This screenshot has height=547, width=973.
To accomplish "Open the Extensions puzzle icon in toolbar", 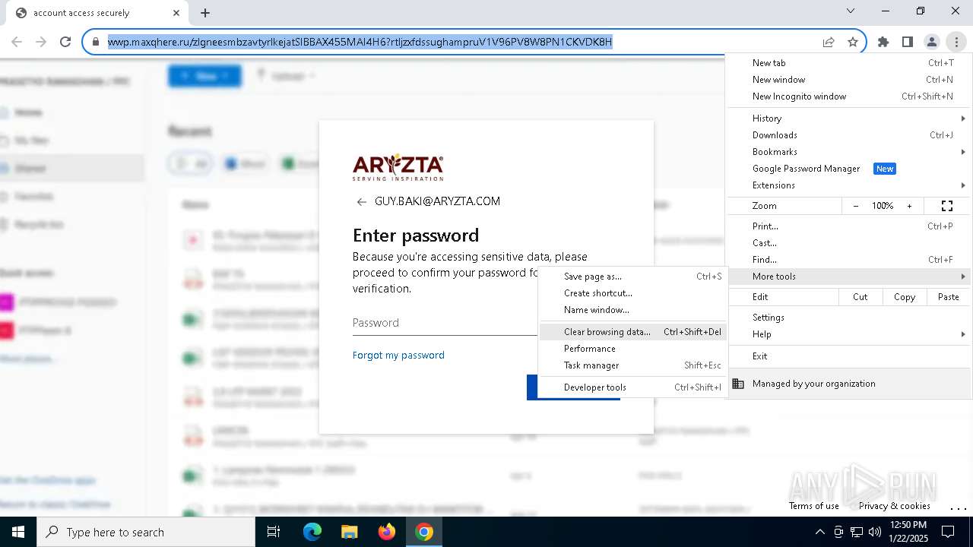I will point(883,43).
